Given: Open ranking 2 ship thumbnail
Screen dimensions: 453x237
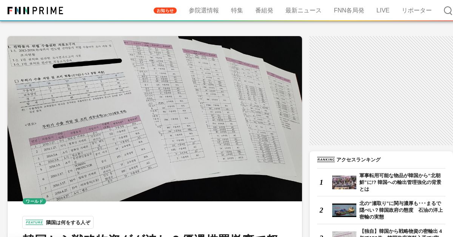Looking at the screenshot, I should tap(344, 210).
